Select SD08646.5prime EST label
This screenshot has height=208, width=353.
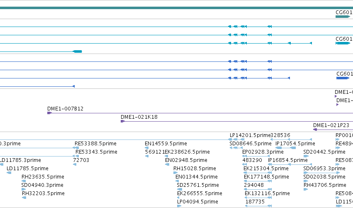point(251,144)
